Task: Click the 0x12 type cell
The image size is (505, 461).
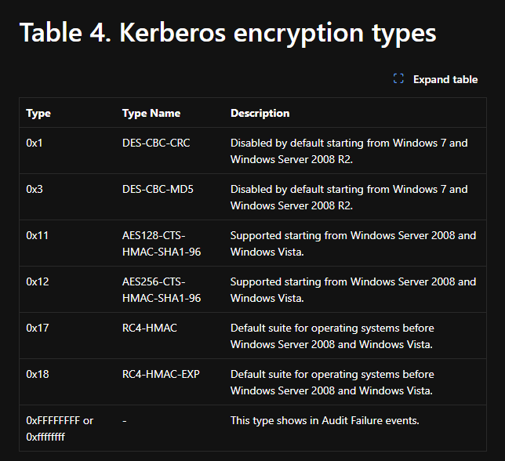Action: [36, 281]
